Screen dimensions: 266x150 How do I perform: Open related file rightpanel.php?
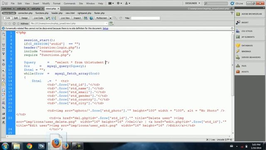point(84,13)
